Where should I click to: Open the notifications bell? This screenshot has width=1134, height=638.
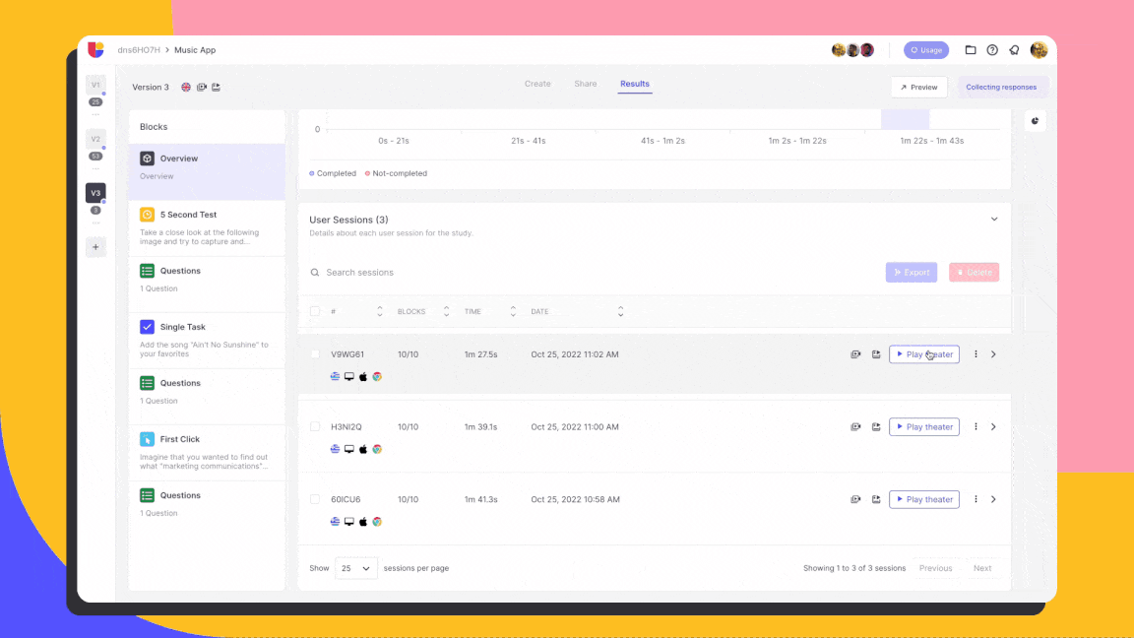[x=1014, y=49]
